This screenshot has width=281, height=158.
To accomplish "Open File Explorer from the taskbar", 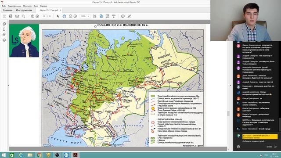I will click(30, 155).
